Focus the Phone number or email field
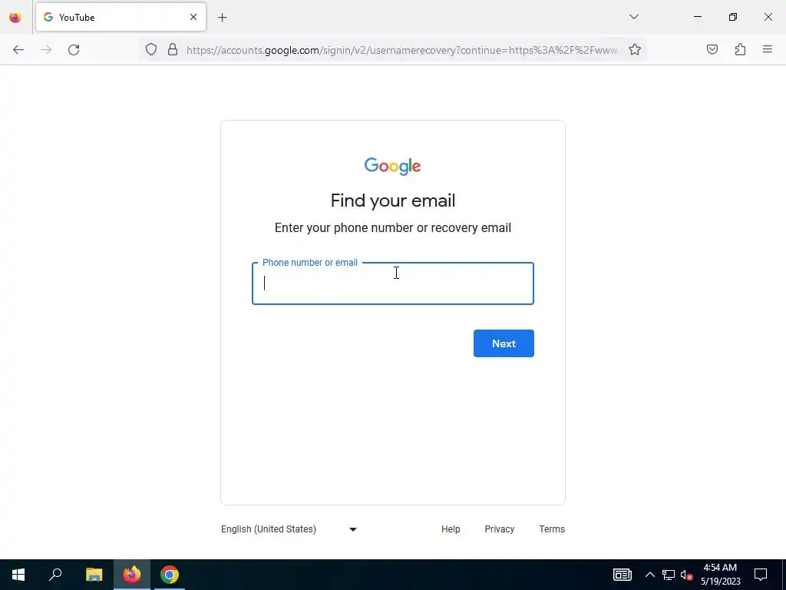Viewport: 786px width, 590px height. tap(393, 283)
